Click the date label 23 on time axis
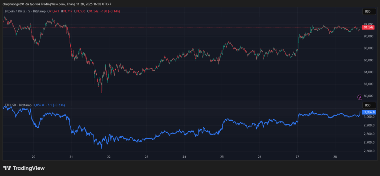380x176 pixels. 147,156
